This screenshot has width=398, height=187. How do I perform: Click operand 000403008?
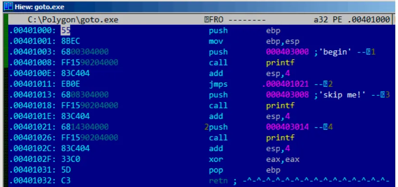287,95
